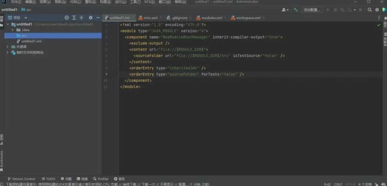Viewport: 387px width, 186px height.
Task: Open the 服务 tool window
Action: click(119, 179)
